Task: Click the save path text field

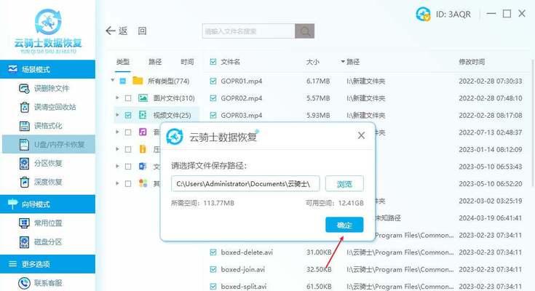Action: 245,184
